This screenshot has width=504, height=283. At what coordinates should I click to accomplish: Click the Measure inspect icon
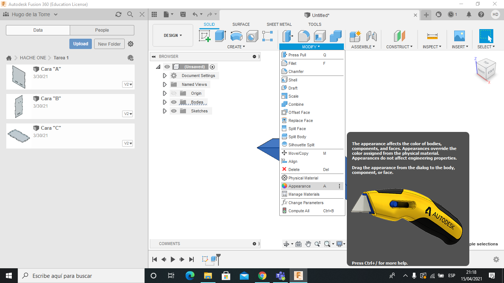pyautogui.click(x=432, y=36)
